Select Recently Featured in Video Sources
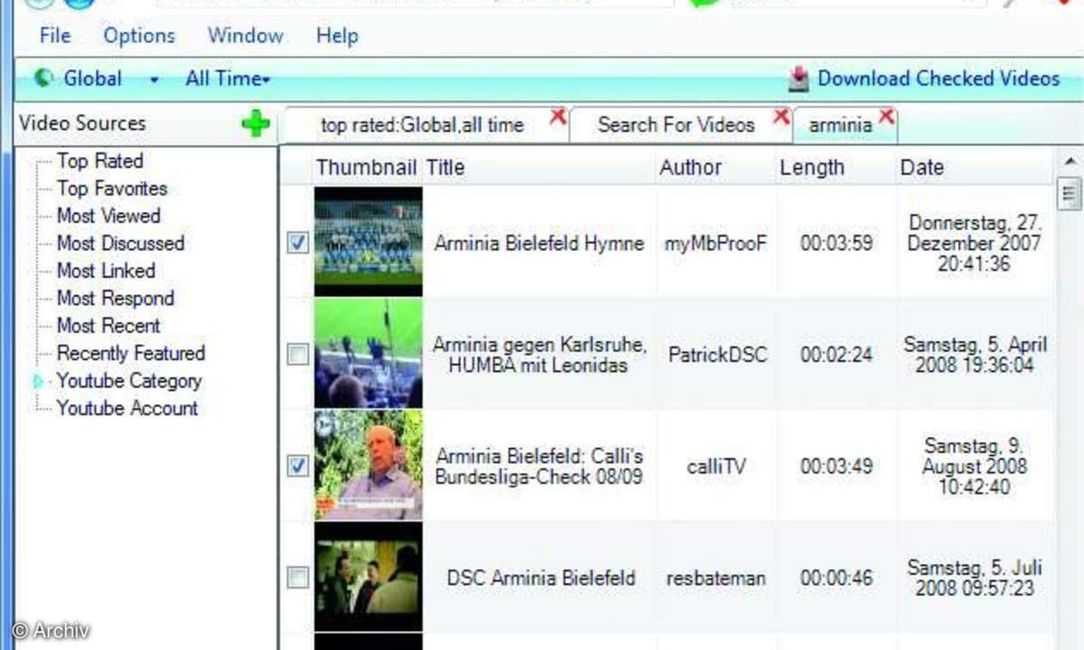Screen dimensions: 1084x650 coord(131,354)
